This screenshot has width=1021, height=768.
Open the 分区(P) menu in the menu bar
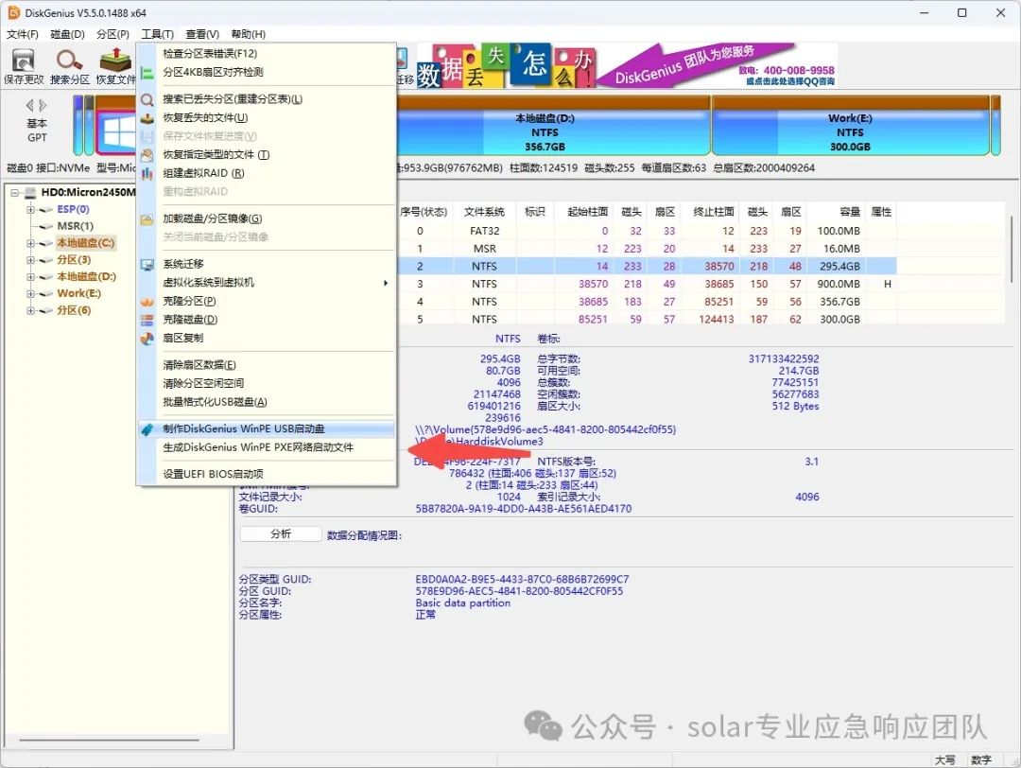click(x=112, y=34)
